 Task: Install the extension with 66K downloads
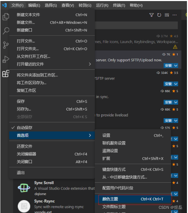point(169,102)
